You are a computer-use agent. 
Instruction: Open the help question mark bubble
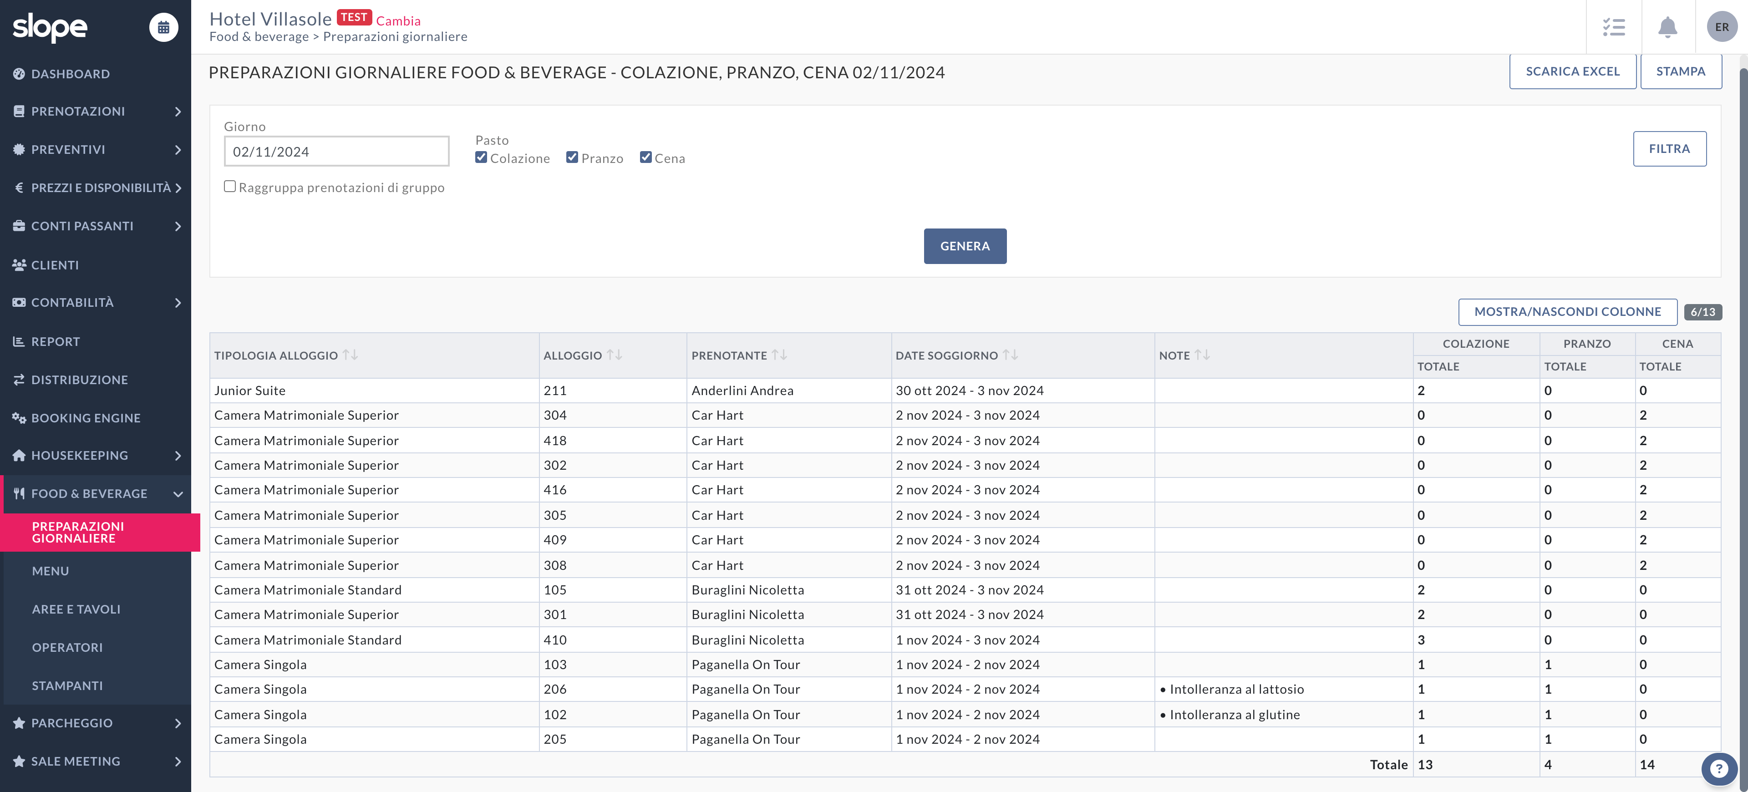(1719, 769)
